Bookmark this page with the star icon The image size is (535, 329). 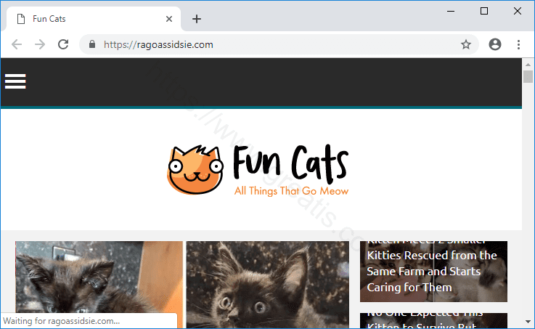click(x=466, y=44)
